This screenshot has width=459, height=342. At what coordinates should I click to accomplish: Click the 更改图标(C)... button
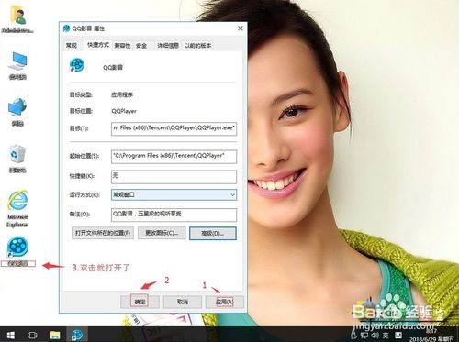162,233
